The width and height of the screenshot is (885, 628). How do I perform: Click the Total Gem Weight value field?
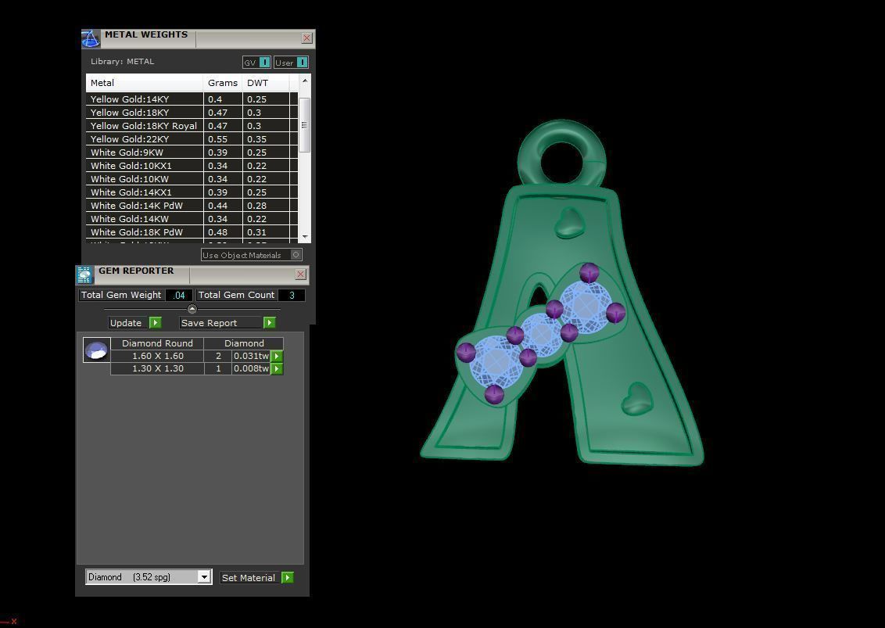click(x=179, y=295)
